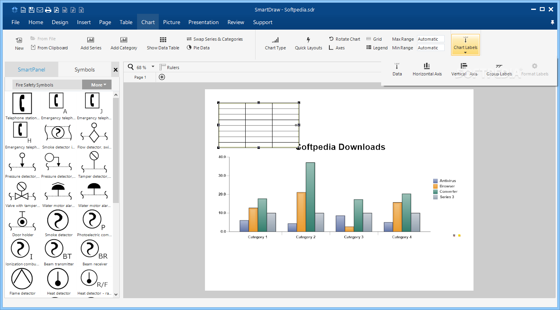Click the Max Range input field
Viewport: 560px width, 310px height.
[x=431, y=39]
